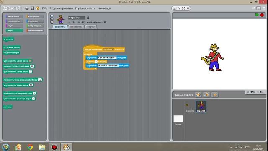268x151 pixels.
Task: Click the Спрайт3 name field
Action: coord(77,18)
